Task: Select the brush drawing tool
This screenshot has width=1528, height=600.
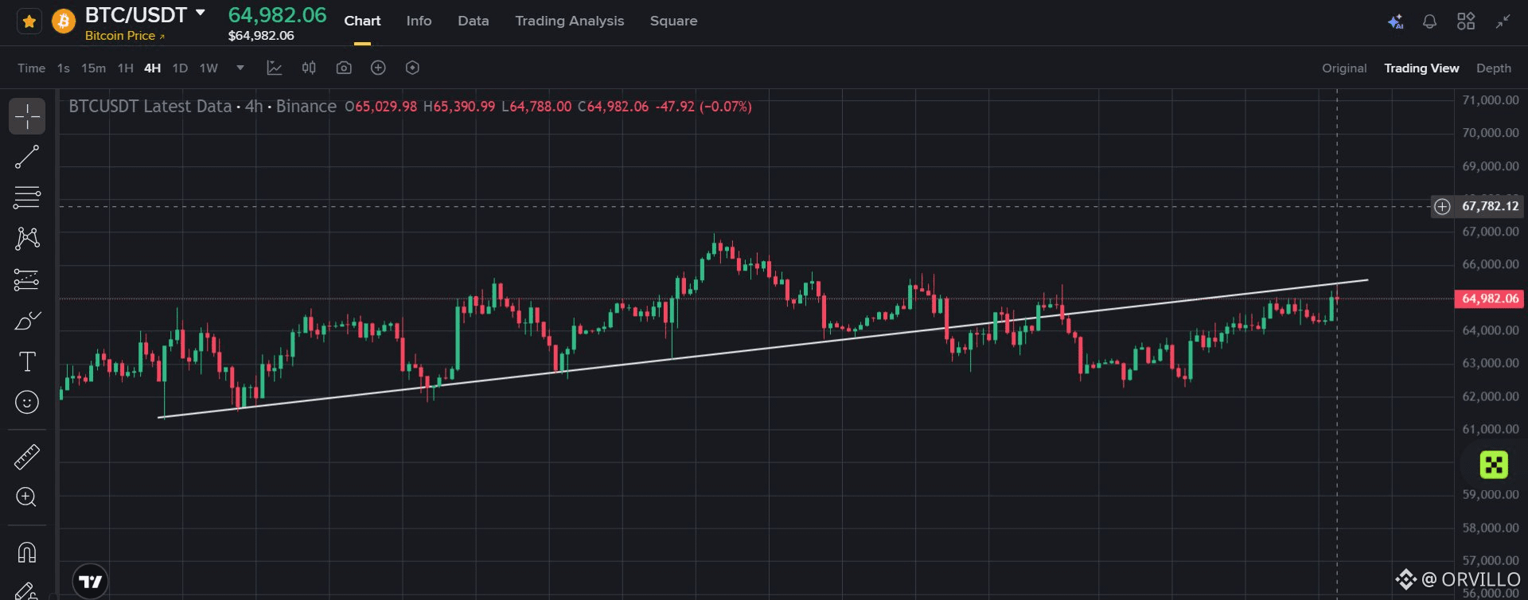Action: [x=27, y=321]
